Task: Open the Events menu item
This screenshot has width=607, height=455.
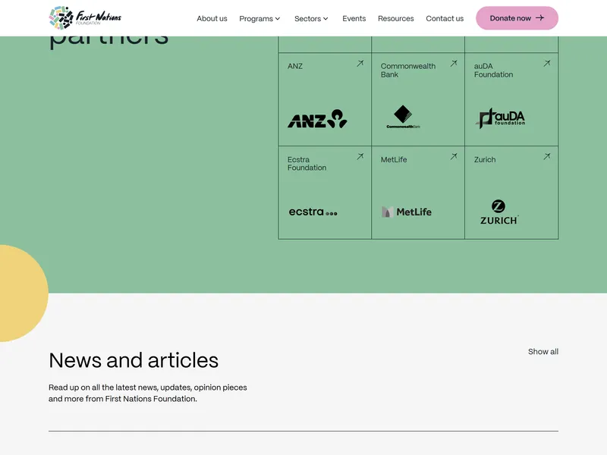Action: click(x=354, y=18)
